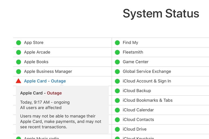This screenshot has width=209, height=139.
Task: Click green indicator for Apple Business Manager
Action: [x=18, y=72]
